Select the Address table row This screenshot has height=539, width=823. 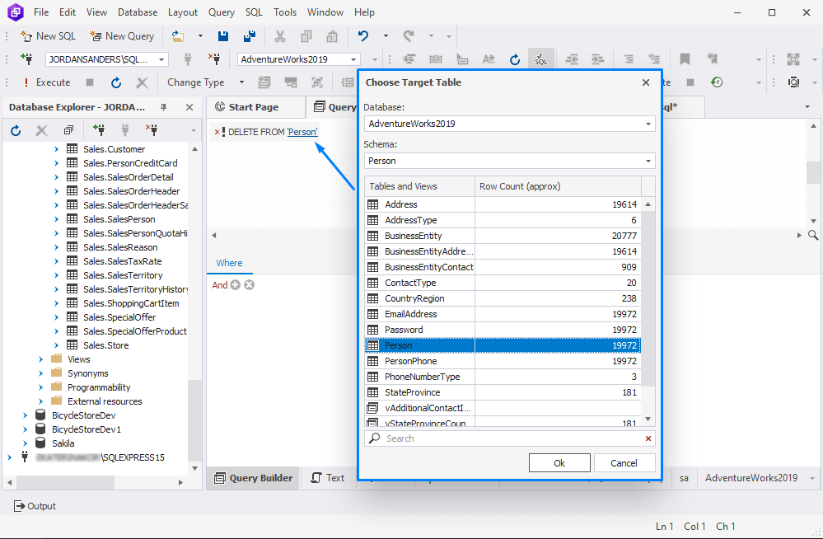[x=503, y=205]
